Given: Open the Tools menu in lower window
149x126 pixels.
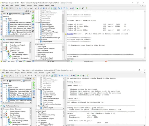Looking at the screenshot, I should pyautogui.click(x=35, y=73).
